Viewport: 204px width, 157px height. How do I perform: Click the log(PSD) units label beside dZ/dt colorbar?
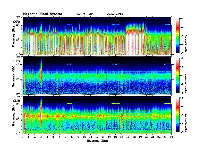[x=186, y=123]
